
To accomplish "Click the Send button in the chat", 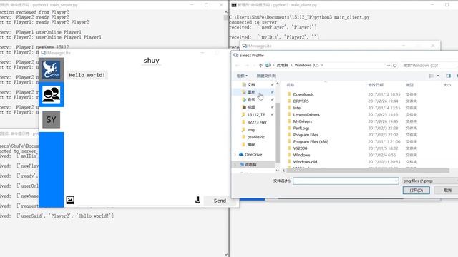I will (220, 201).
